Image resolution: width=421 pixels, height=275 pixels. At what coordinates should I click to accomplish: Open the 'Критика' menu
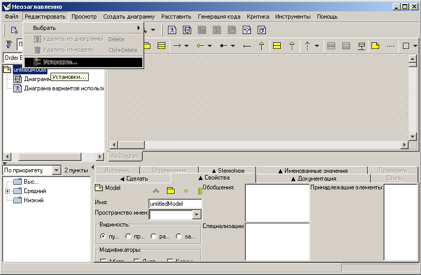(x=258, y=17)
